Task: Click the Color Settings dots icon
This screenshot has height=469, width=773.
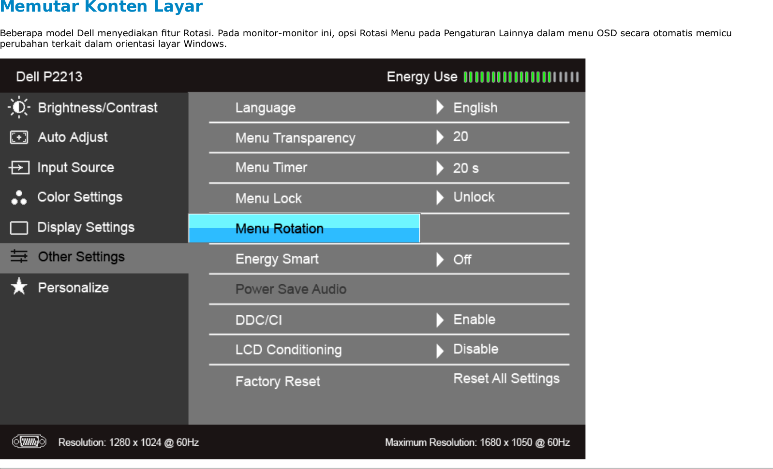Action: click(x=19, y=197)
